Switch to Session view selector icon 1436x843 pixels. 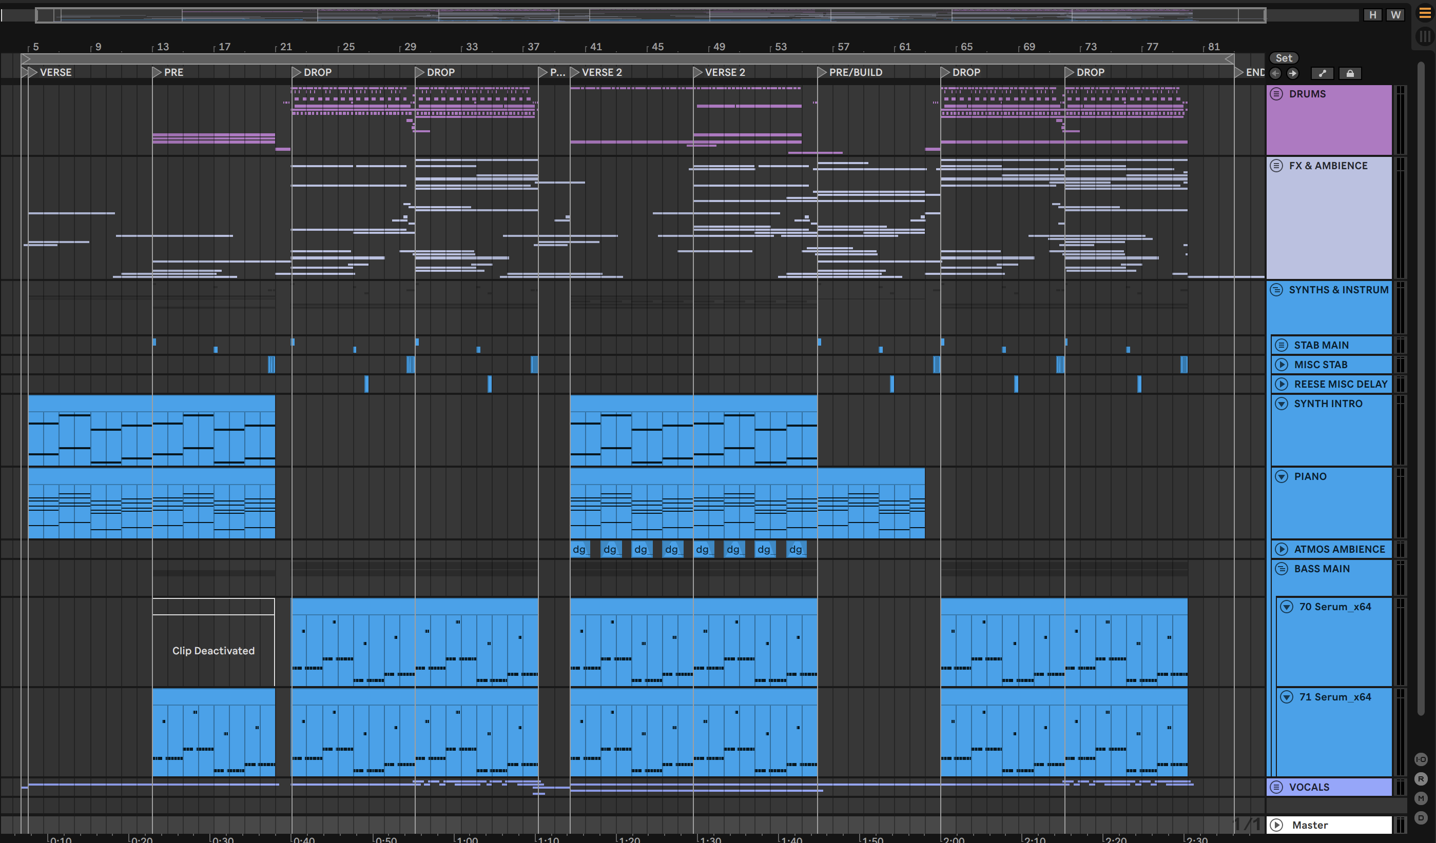[x=1425, y=36]
